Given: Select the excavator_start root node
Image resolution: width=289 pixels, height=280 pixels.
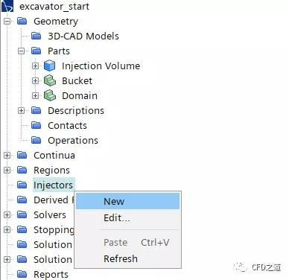Looking at the screenshot, I should click(54, 7).
